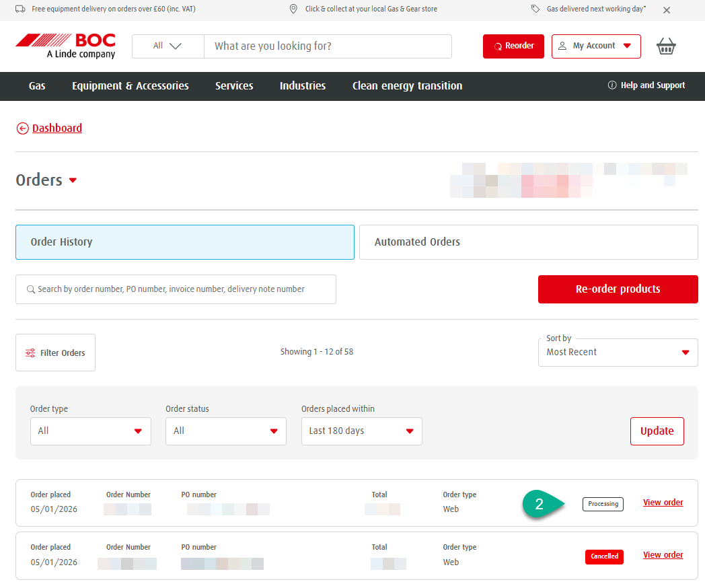Open the Most Recent sort dropdown
Viewport: 705px width, 584px height.
click(618, 352)
